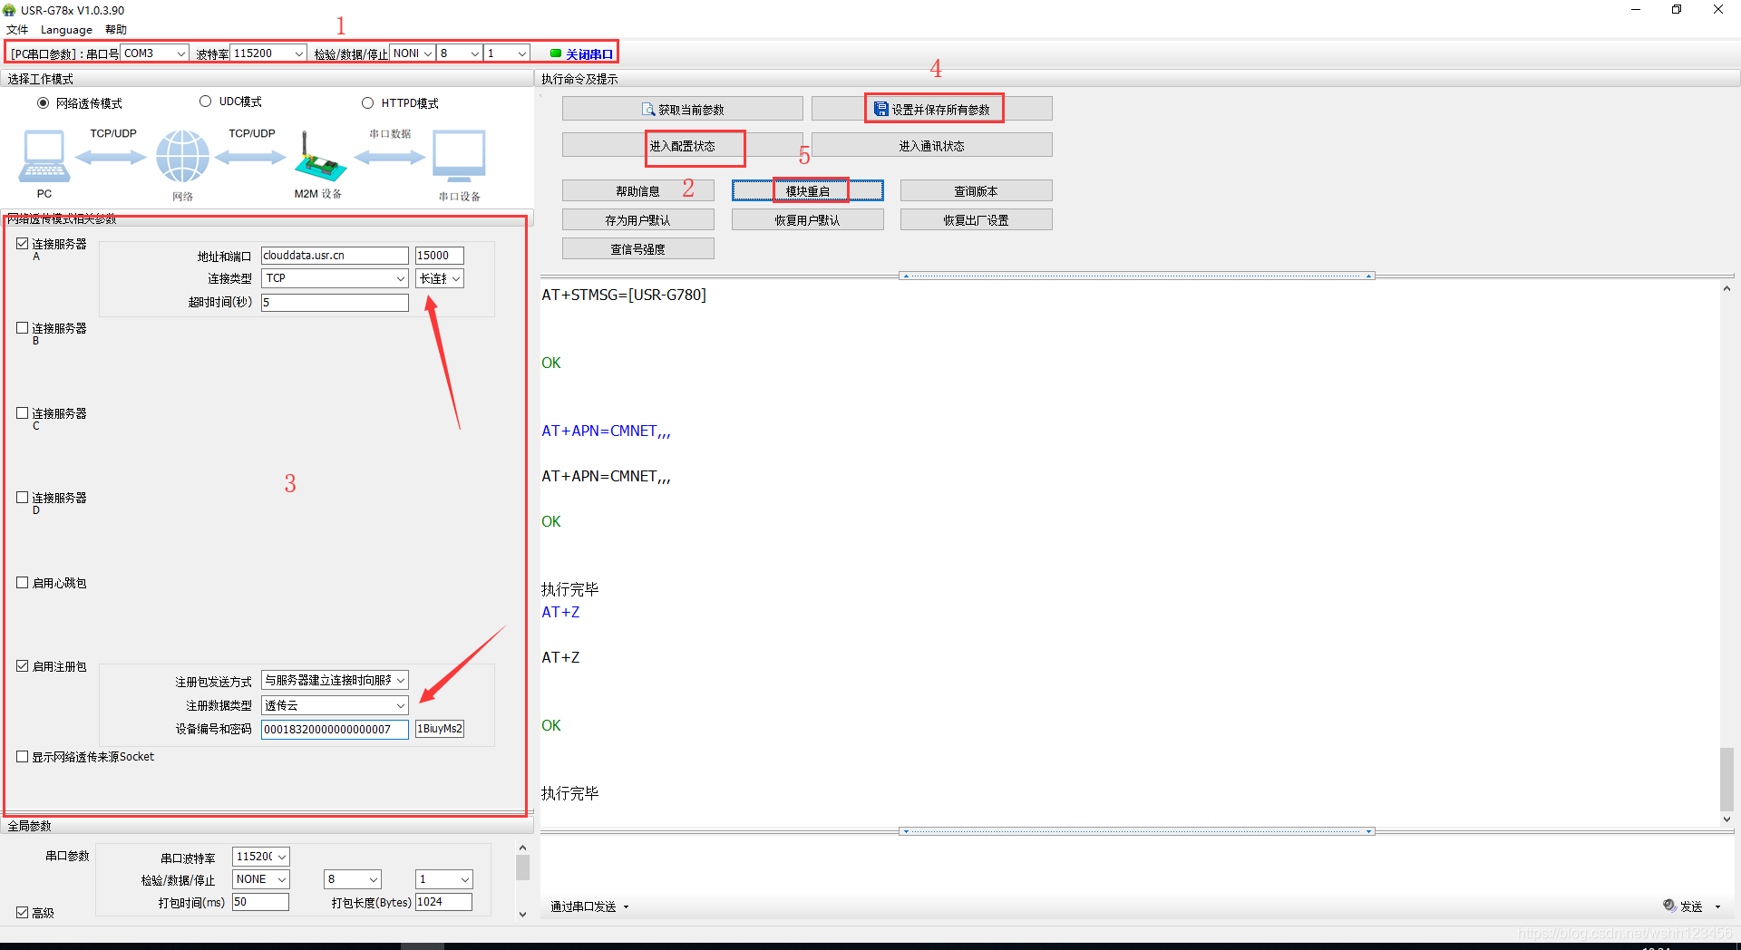The width and height of the screenshot is (1741, 950).
Task: Open the 长连接 connection dropdown
Action: click(x=440, y=278)
